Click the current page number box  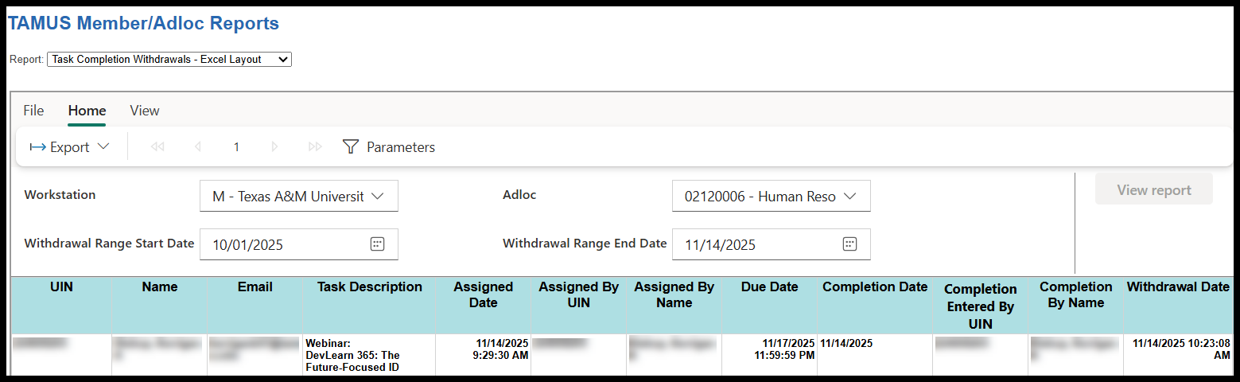[x=236, y=147]
